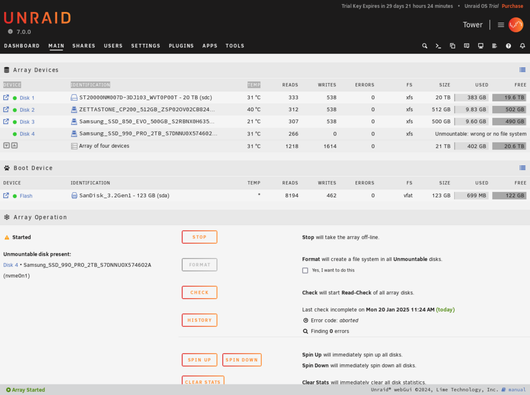The width and height of the screenshot is (530, 395).
Task: Open the manual link in the footer
Action: (x=517, y=390)
